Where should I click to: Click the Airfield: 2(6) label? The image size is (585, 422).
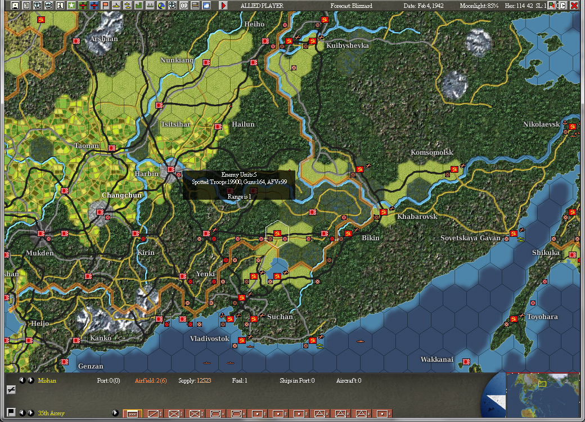click(151, 380)
